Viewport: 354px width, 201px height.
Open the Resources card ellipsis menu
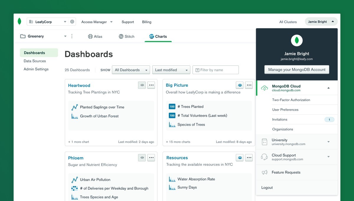249,157
